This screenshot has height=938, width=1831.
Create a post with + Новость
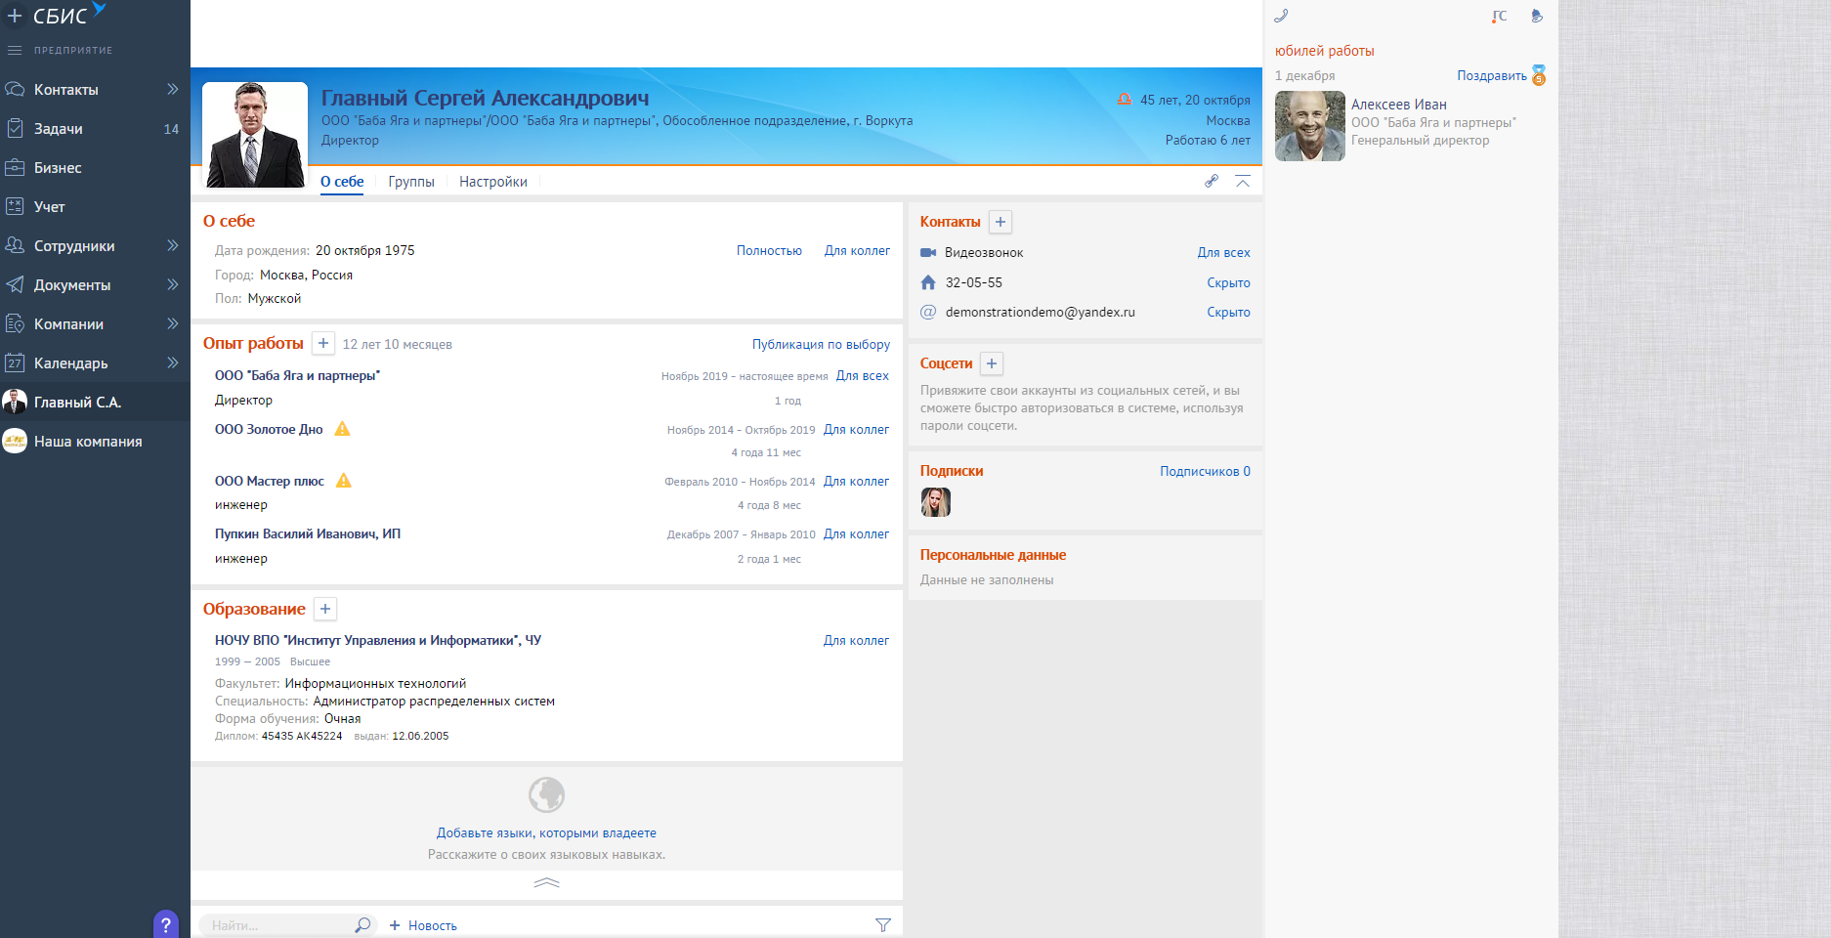(423, 925)
